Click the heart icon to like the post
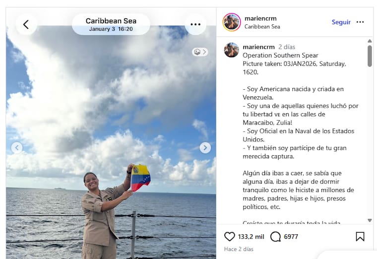The width and height of the screenshot is (377, 259). coord(229,237)
